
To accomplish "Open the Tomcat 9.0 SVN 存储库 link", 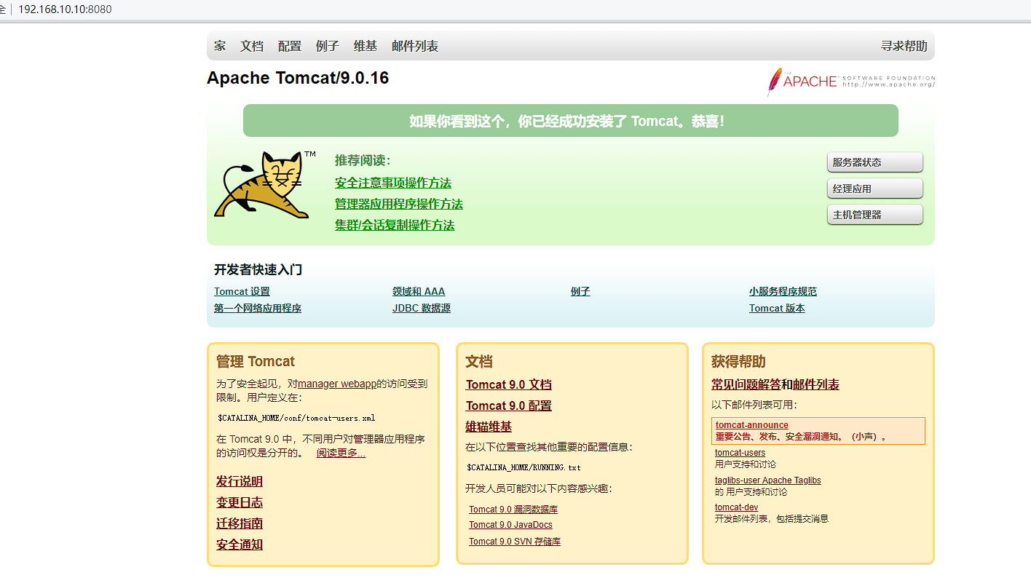I will click(515, 542).
